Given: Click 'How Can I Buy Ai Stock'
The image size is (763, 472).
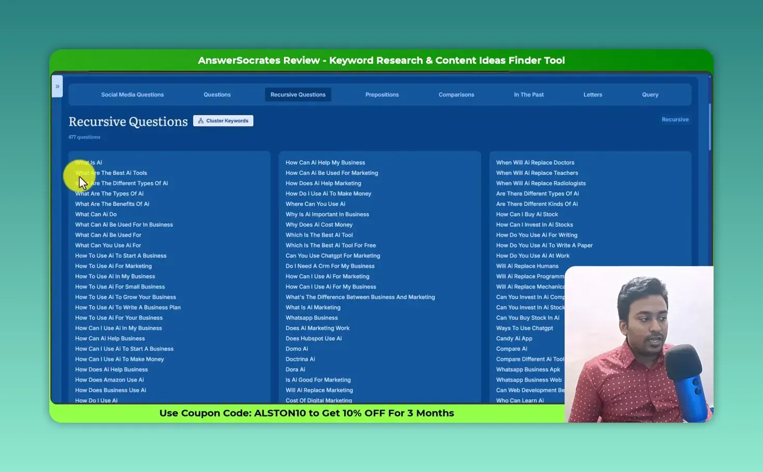Looking at the screenshot, I should (x=527, y=215).
